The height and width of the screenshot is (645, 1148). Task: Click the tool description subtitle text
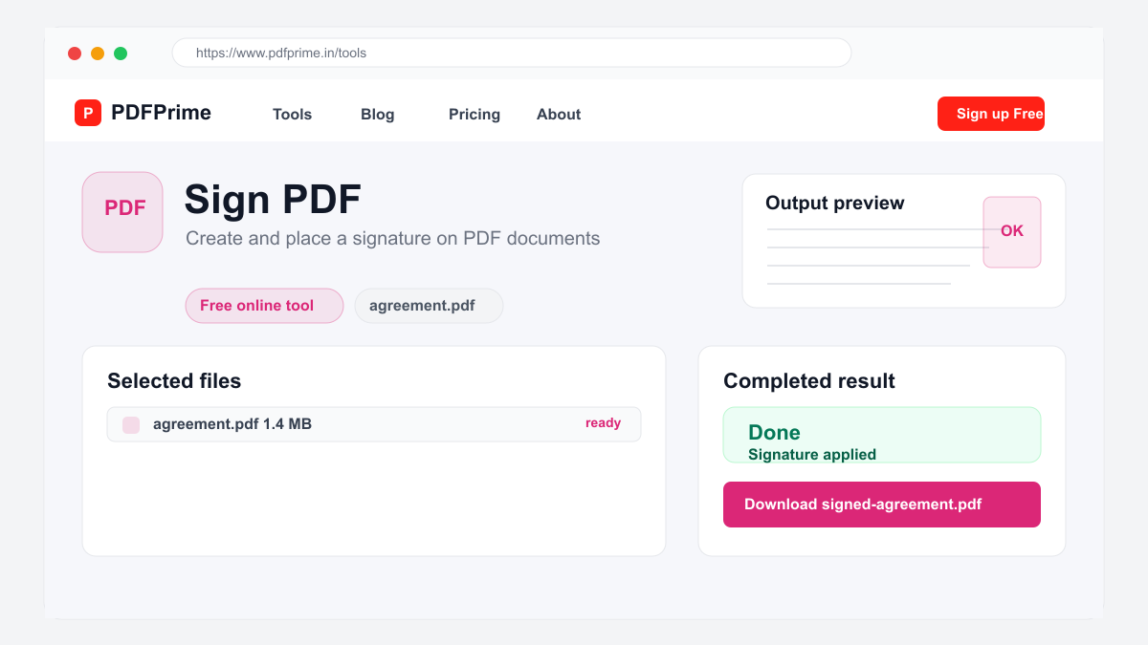(393, 239)
